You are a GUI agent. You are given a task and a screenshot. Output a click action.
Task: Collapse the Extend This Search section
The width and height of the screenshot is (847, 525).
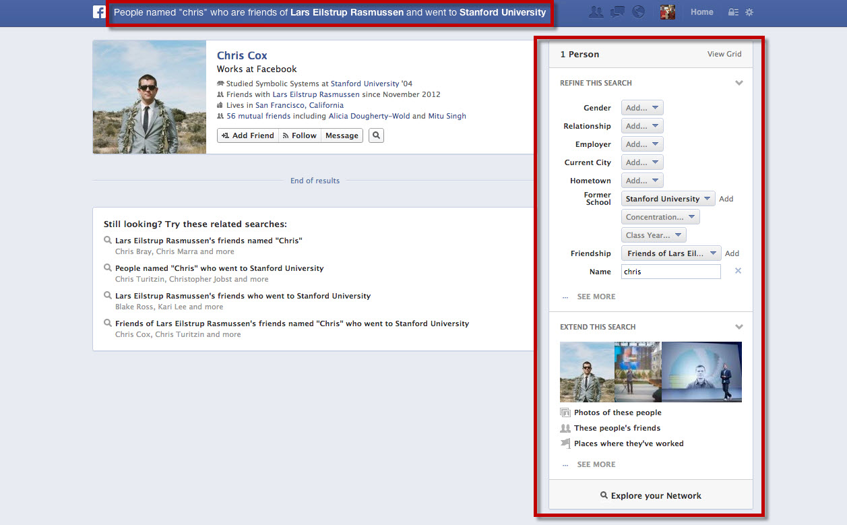coord(739,327)
